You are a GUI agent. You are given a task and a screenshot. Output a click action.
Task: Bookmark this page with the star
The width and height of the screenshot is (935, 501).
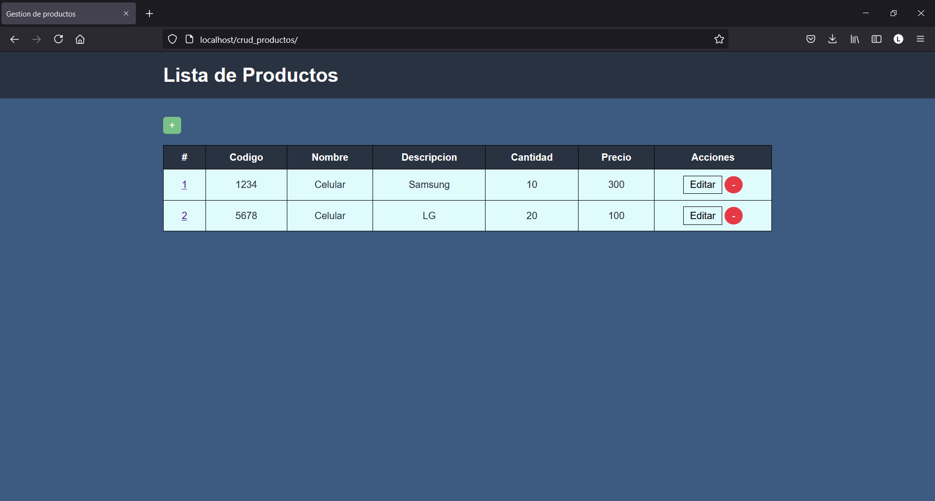point(719,39)
